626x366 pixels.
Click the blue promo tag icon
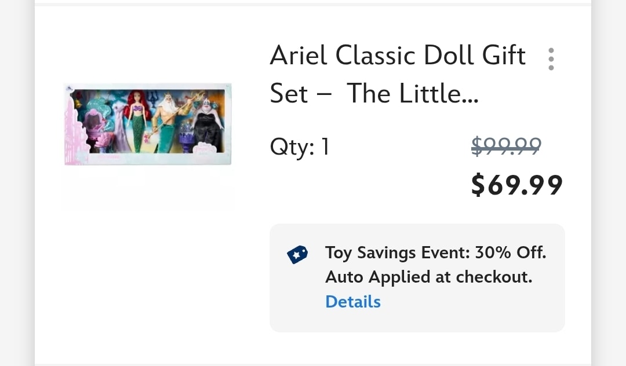[x=297, y=254]
